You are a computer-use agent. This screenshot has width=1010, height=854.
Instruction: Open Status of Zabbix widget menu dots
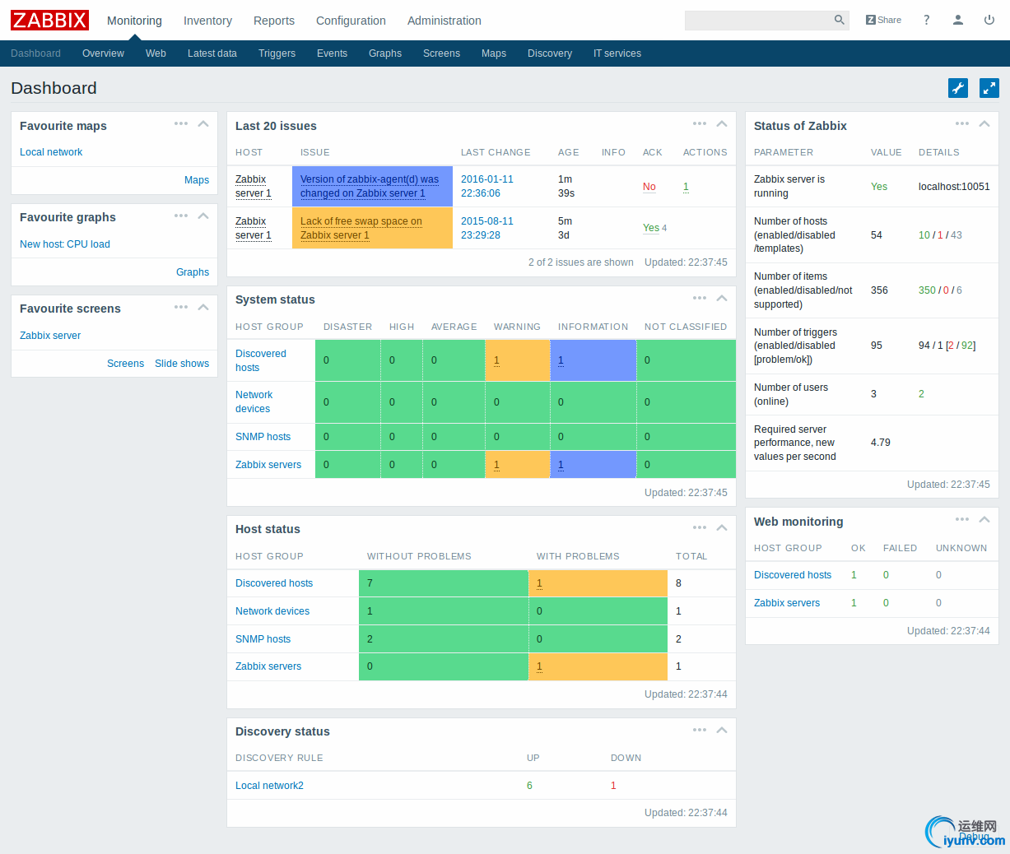coord(962,123)
